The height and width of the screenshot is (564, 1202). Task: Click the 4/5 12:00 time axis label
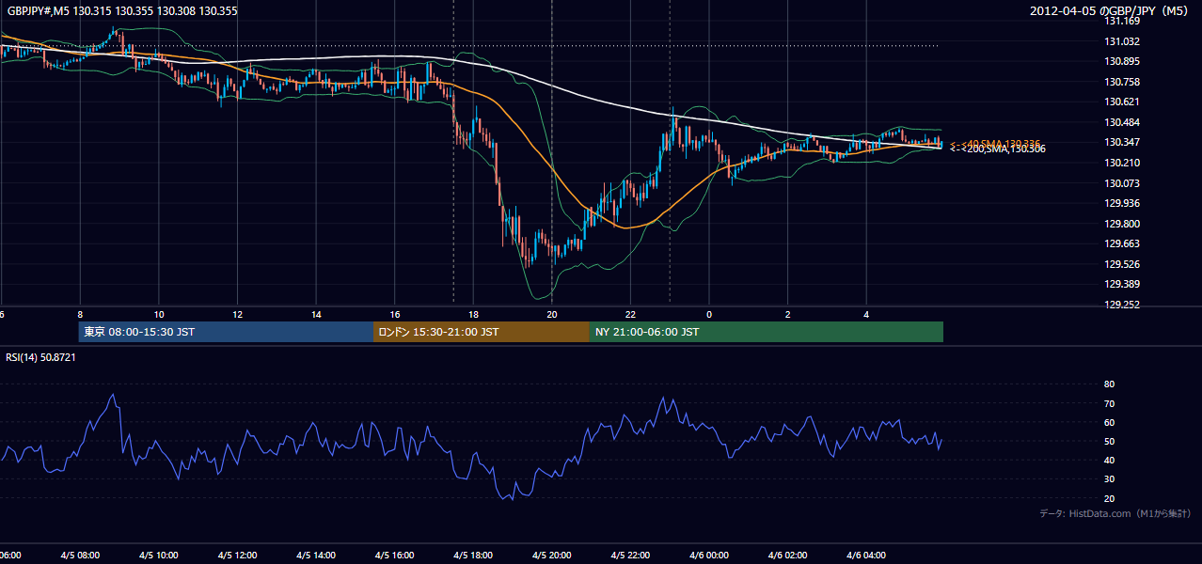(x=237, y=556)
